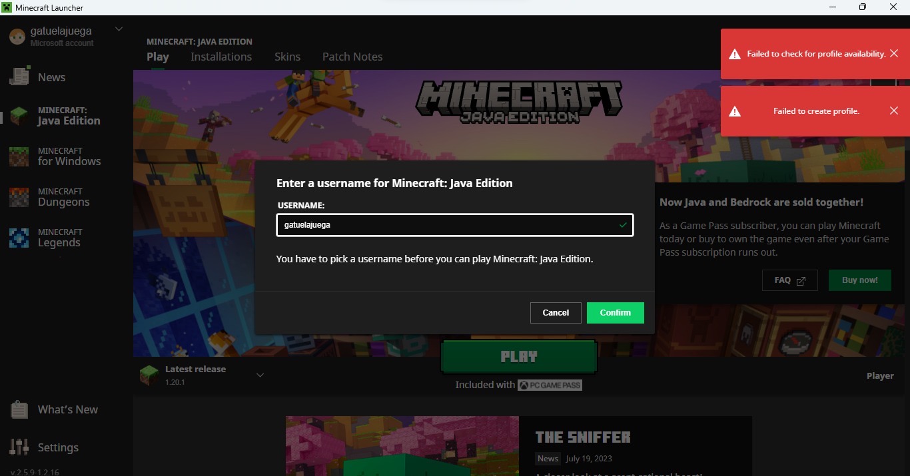Maximize the Minecraft Launcher window

point(863,7)
